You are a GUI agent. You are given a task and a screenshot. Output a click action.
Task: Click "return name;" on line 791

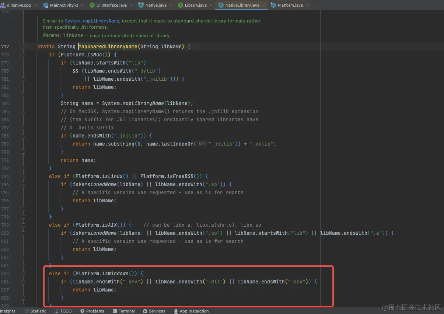click(x=78, y=160)
